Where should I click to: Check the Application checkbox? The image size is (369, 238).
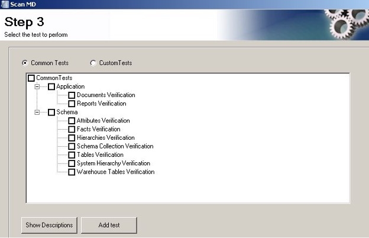point(51,87)
